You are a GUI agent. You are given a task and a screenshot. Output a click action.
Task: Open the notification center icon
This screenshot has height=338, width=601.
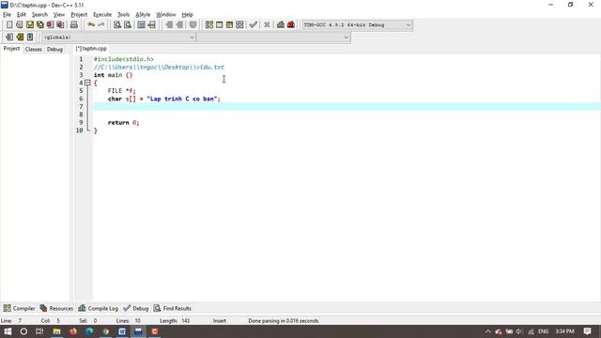point(587,331)
